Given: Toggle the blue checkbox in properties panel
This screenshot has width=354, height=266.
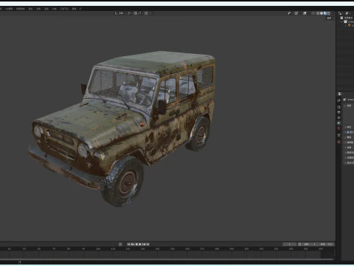Looking at the screenshot, I should [x=348, y=132].
